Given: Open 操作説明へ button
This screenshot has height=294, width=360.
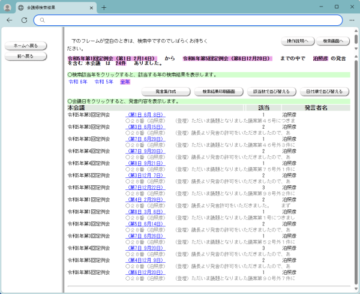Looking at the screenshot, I should pyautogui.click(x=298, y=41).
